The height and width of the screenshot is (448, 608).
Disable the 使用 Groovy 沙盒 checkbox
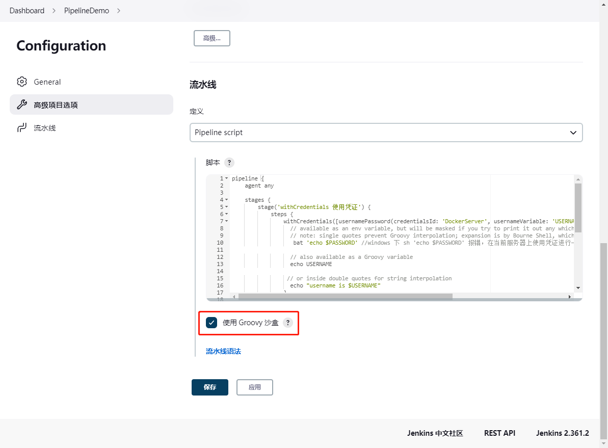[212, 322]
